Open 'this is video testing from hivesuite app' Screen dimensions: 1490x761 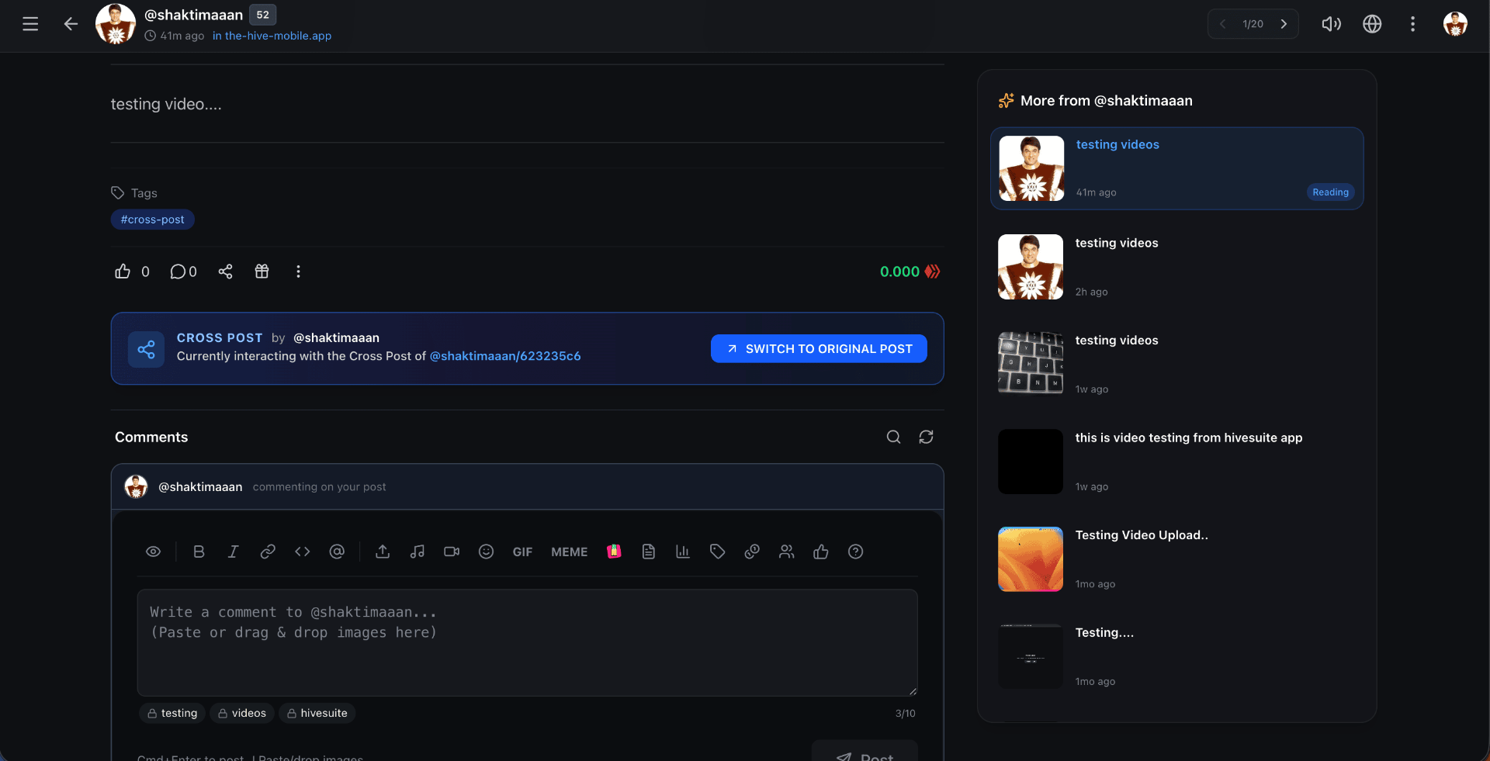(1189, 438)
